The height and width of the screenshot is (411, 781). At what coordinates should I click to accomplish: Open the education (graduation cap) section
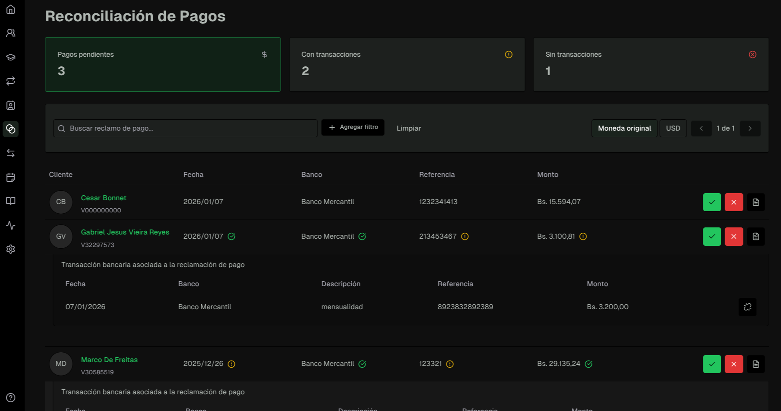10,57
